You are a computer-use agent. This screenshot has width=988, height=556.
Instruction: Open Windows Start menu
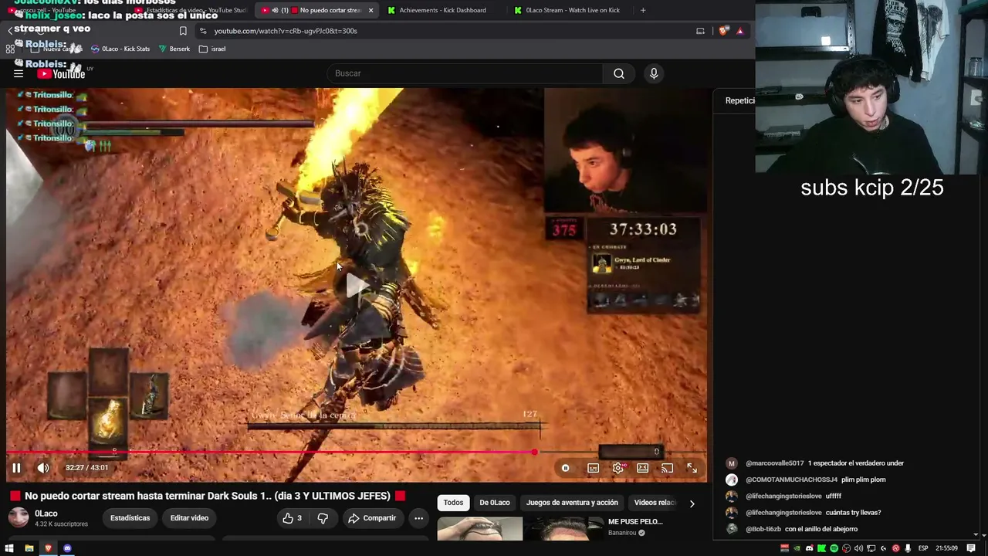10,548
